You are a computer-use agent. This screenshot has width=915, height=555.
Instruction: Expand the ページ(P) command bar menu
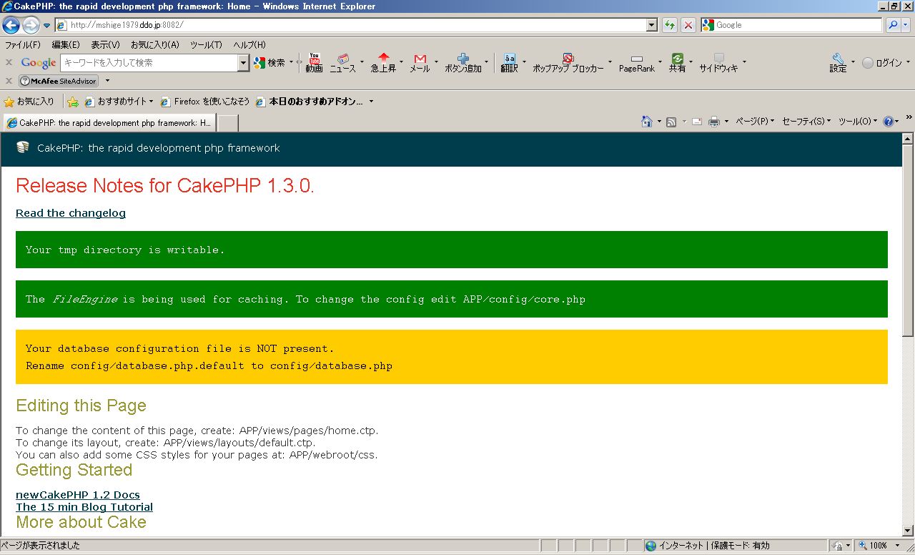coord(754,122)
